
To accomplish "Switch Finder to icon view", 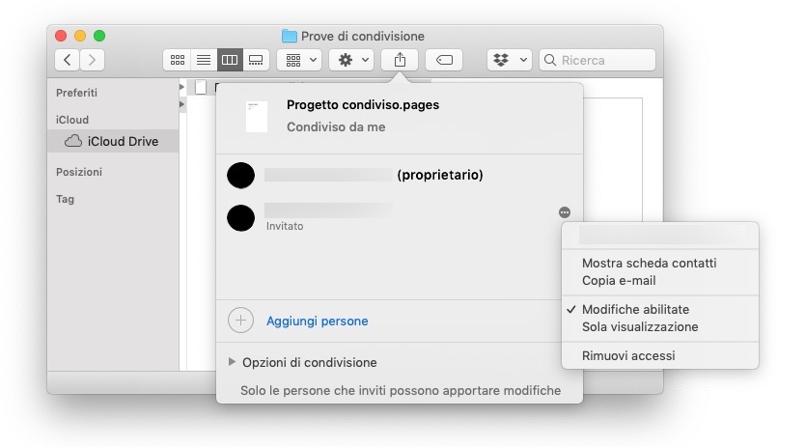I will pyautogui.click(x=178, y=60).
